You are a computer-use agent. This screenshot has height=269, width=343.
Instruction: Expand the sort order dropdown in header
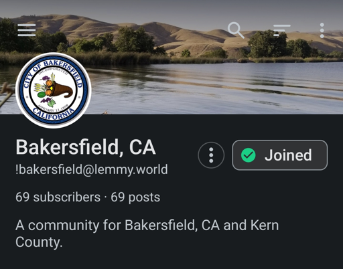click(x=282, y=30)
